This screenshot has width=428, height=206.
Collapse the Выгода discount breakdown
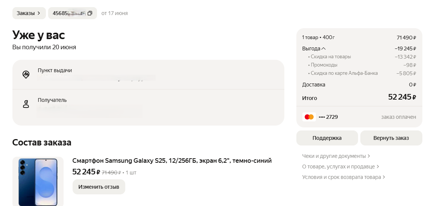pyautogui.click(x=323, y=48)
